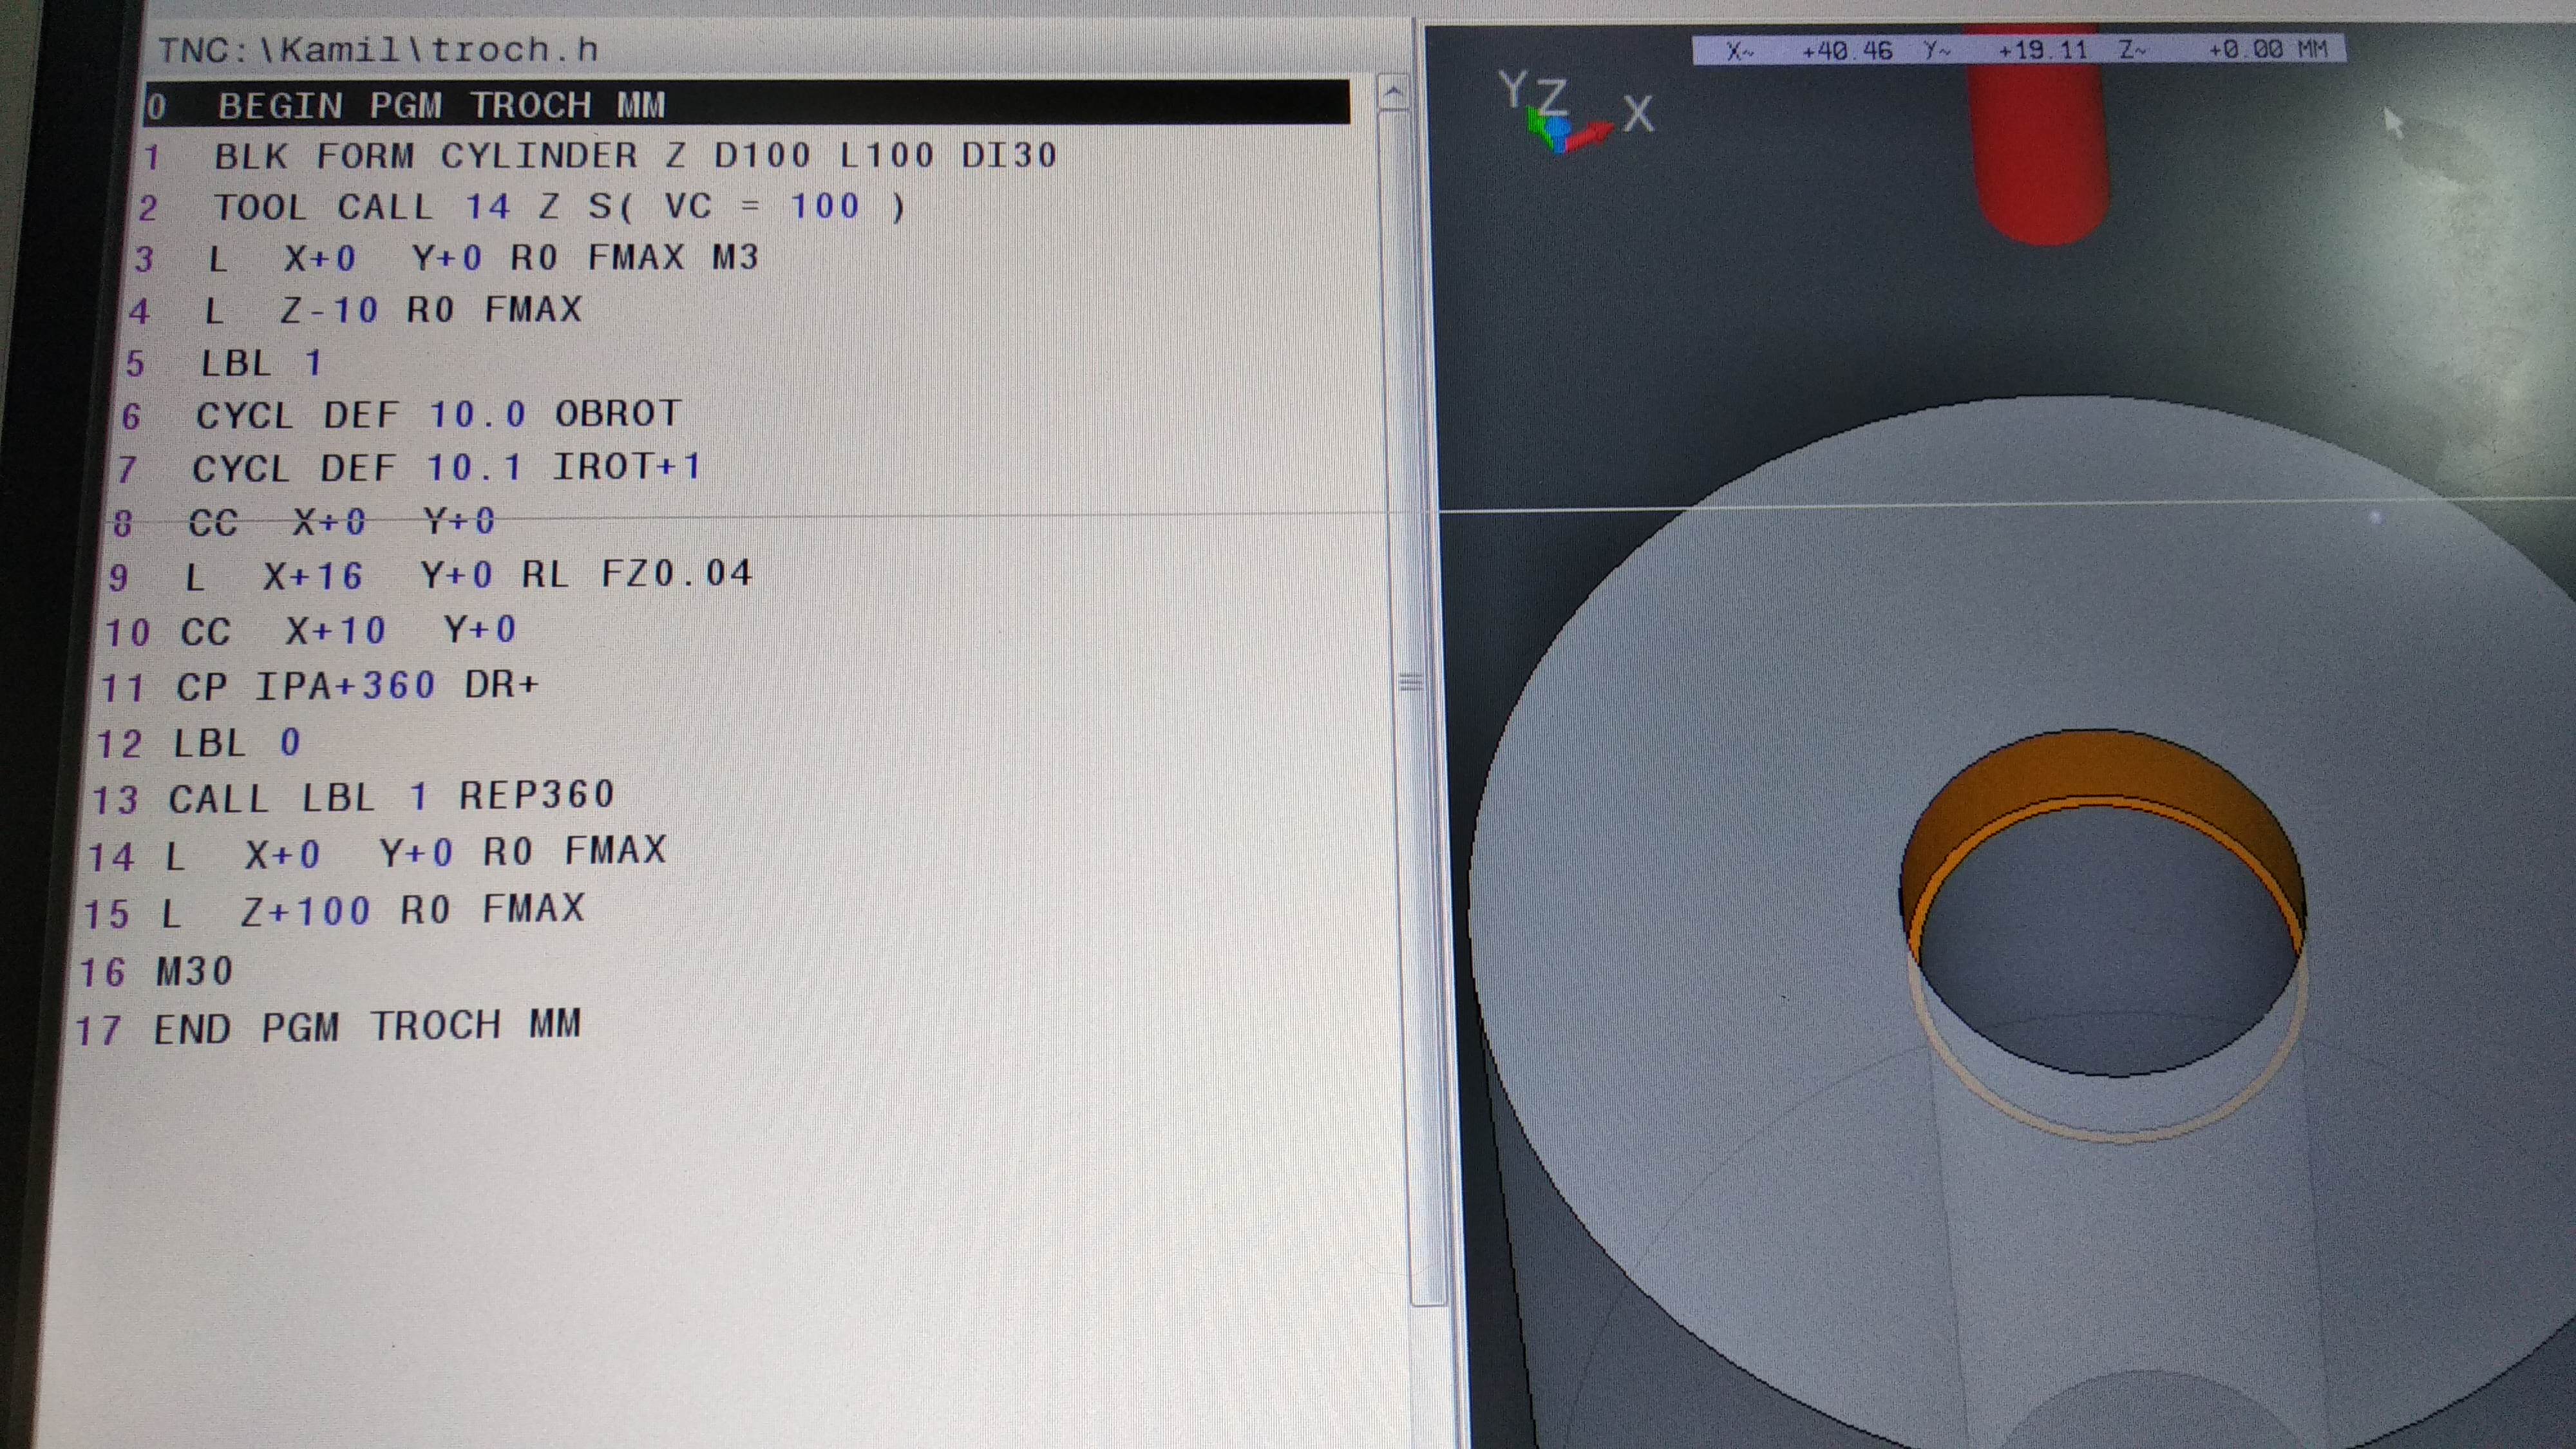Select line 2 TOOL CALL 14 Z

521,207
